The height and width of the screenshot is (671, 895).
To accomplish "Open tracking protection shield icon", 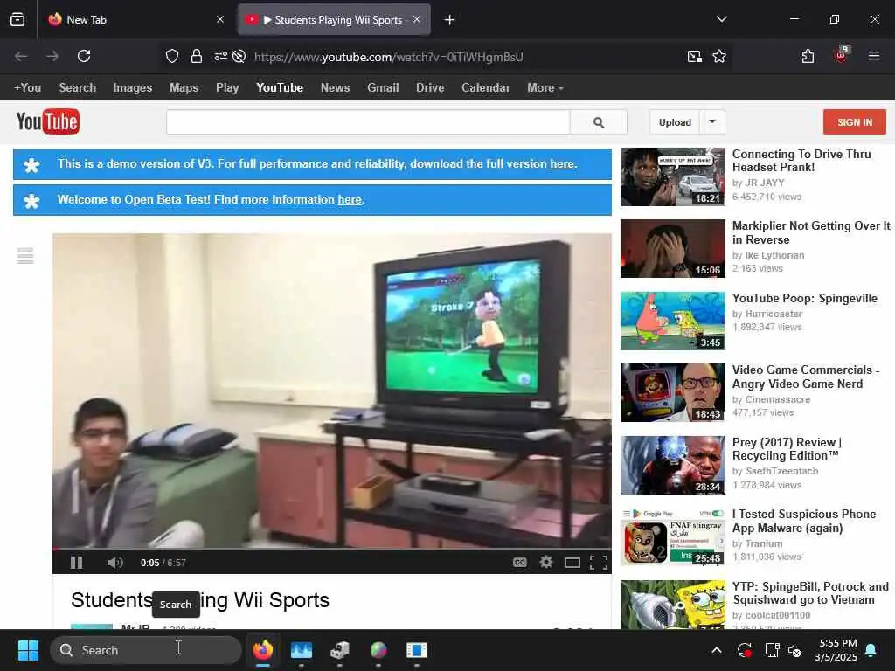I will [x=172, y=56].
